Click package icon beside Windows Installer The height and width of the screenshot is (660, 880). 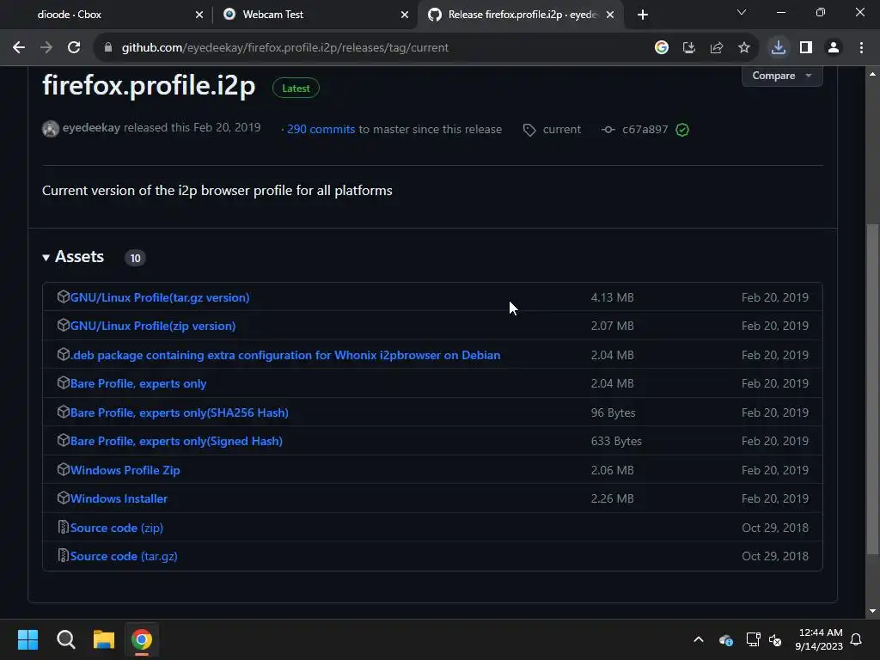tap(64, 498)
